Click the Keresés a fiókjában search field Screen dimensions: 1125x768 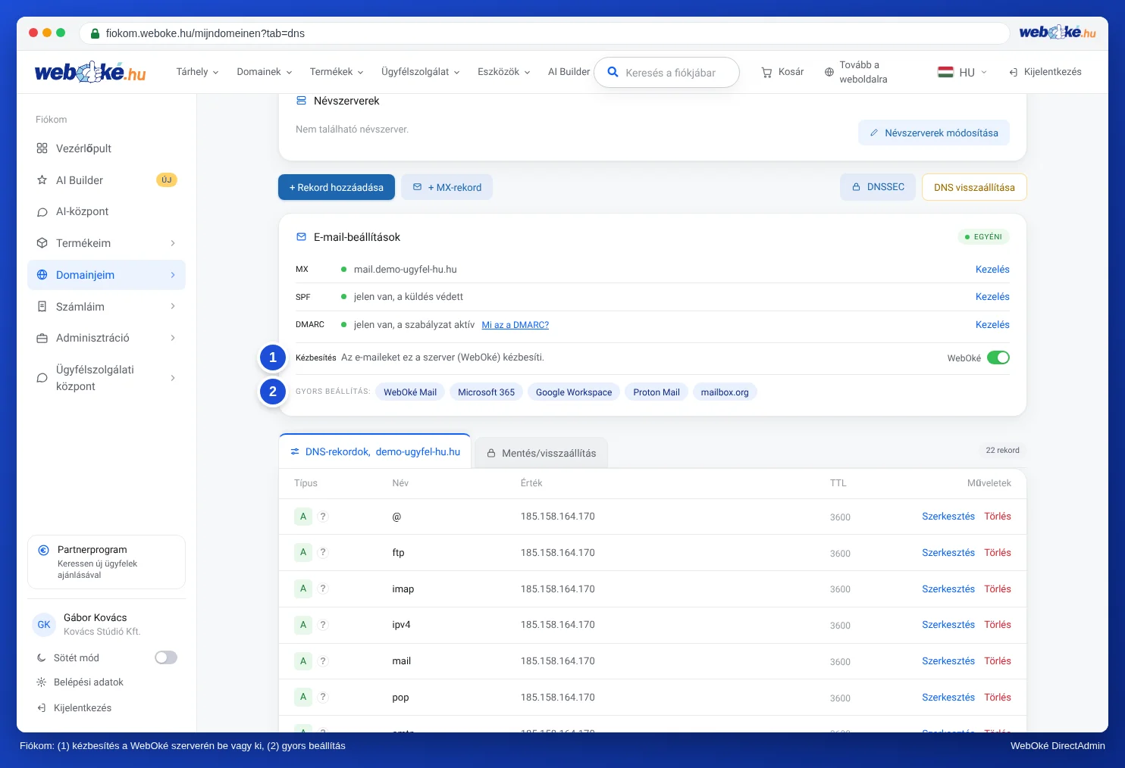click(667, 73)
